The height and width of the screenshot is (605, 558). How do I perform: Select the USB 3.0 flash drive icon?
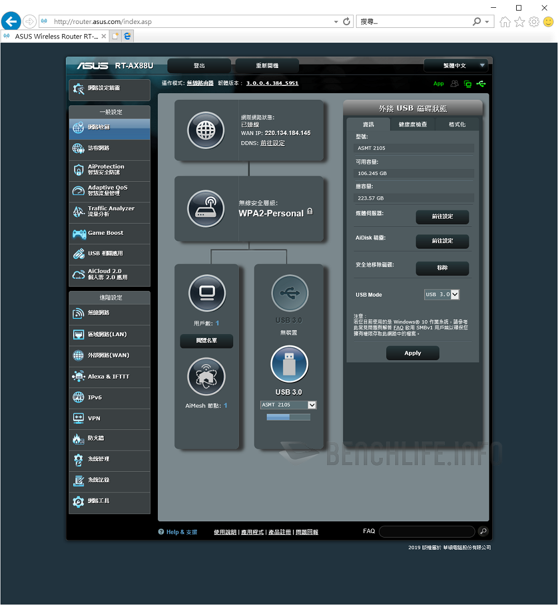(x=289, y=364)
